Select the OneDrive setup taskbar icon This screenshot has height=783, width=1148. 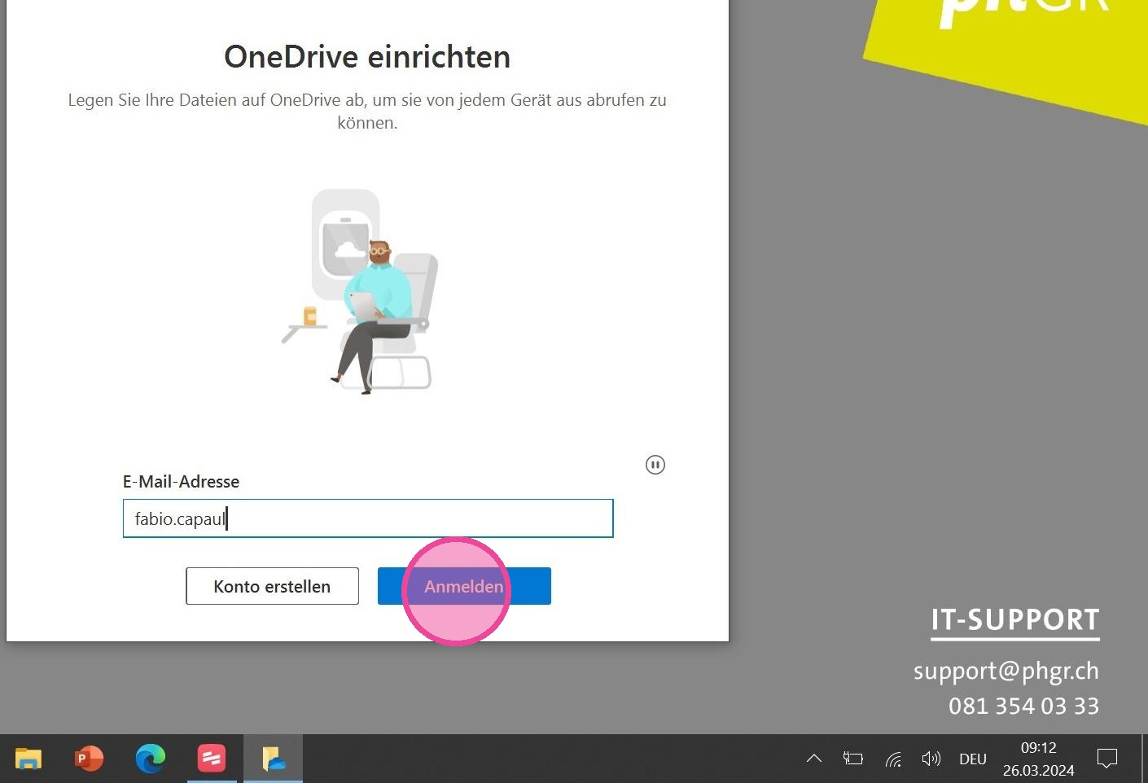[273, 759]
